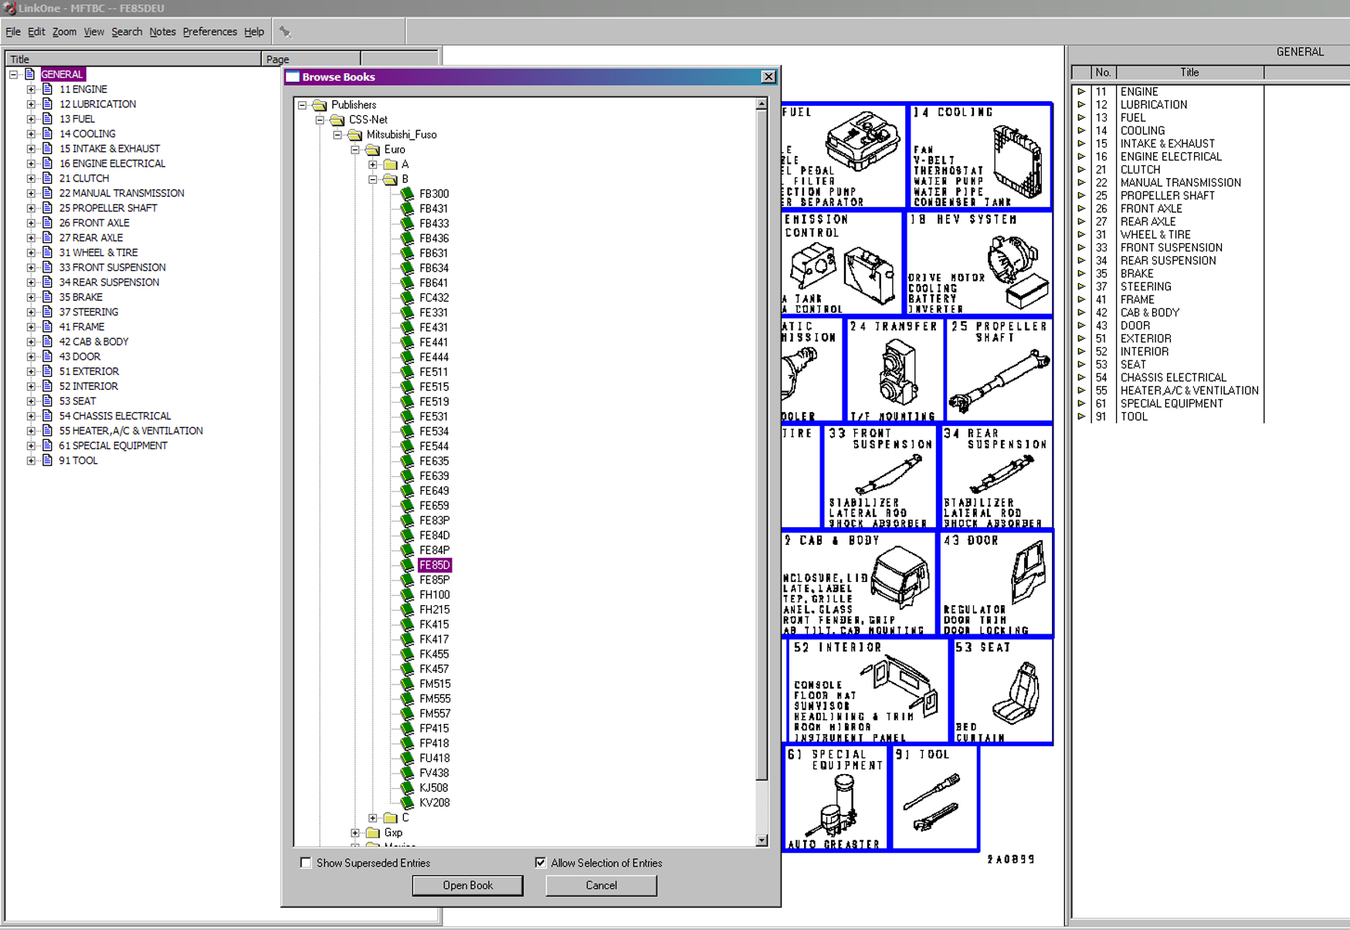The image size is (1350, 930).
Task: Click the toolbar pin icon next to Help
Action: 285,32
